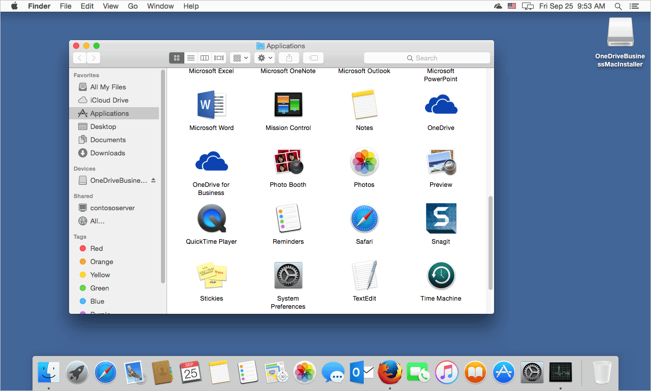Open Firefox from the Dock
651x391 pixels.
[390, 373]
